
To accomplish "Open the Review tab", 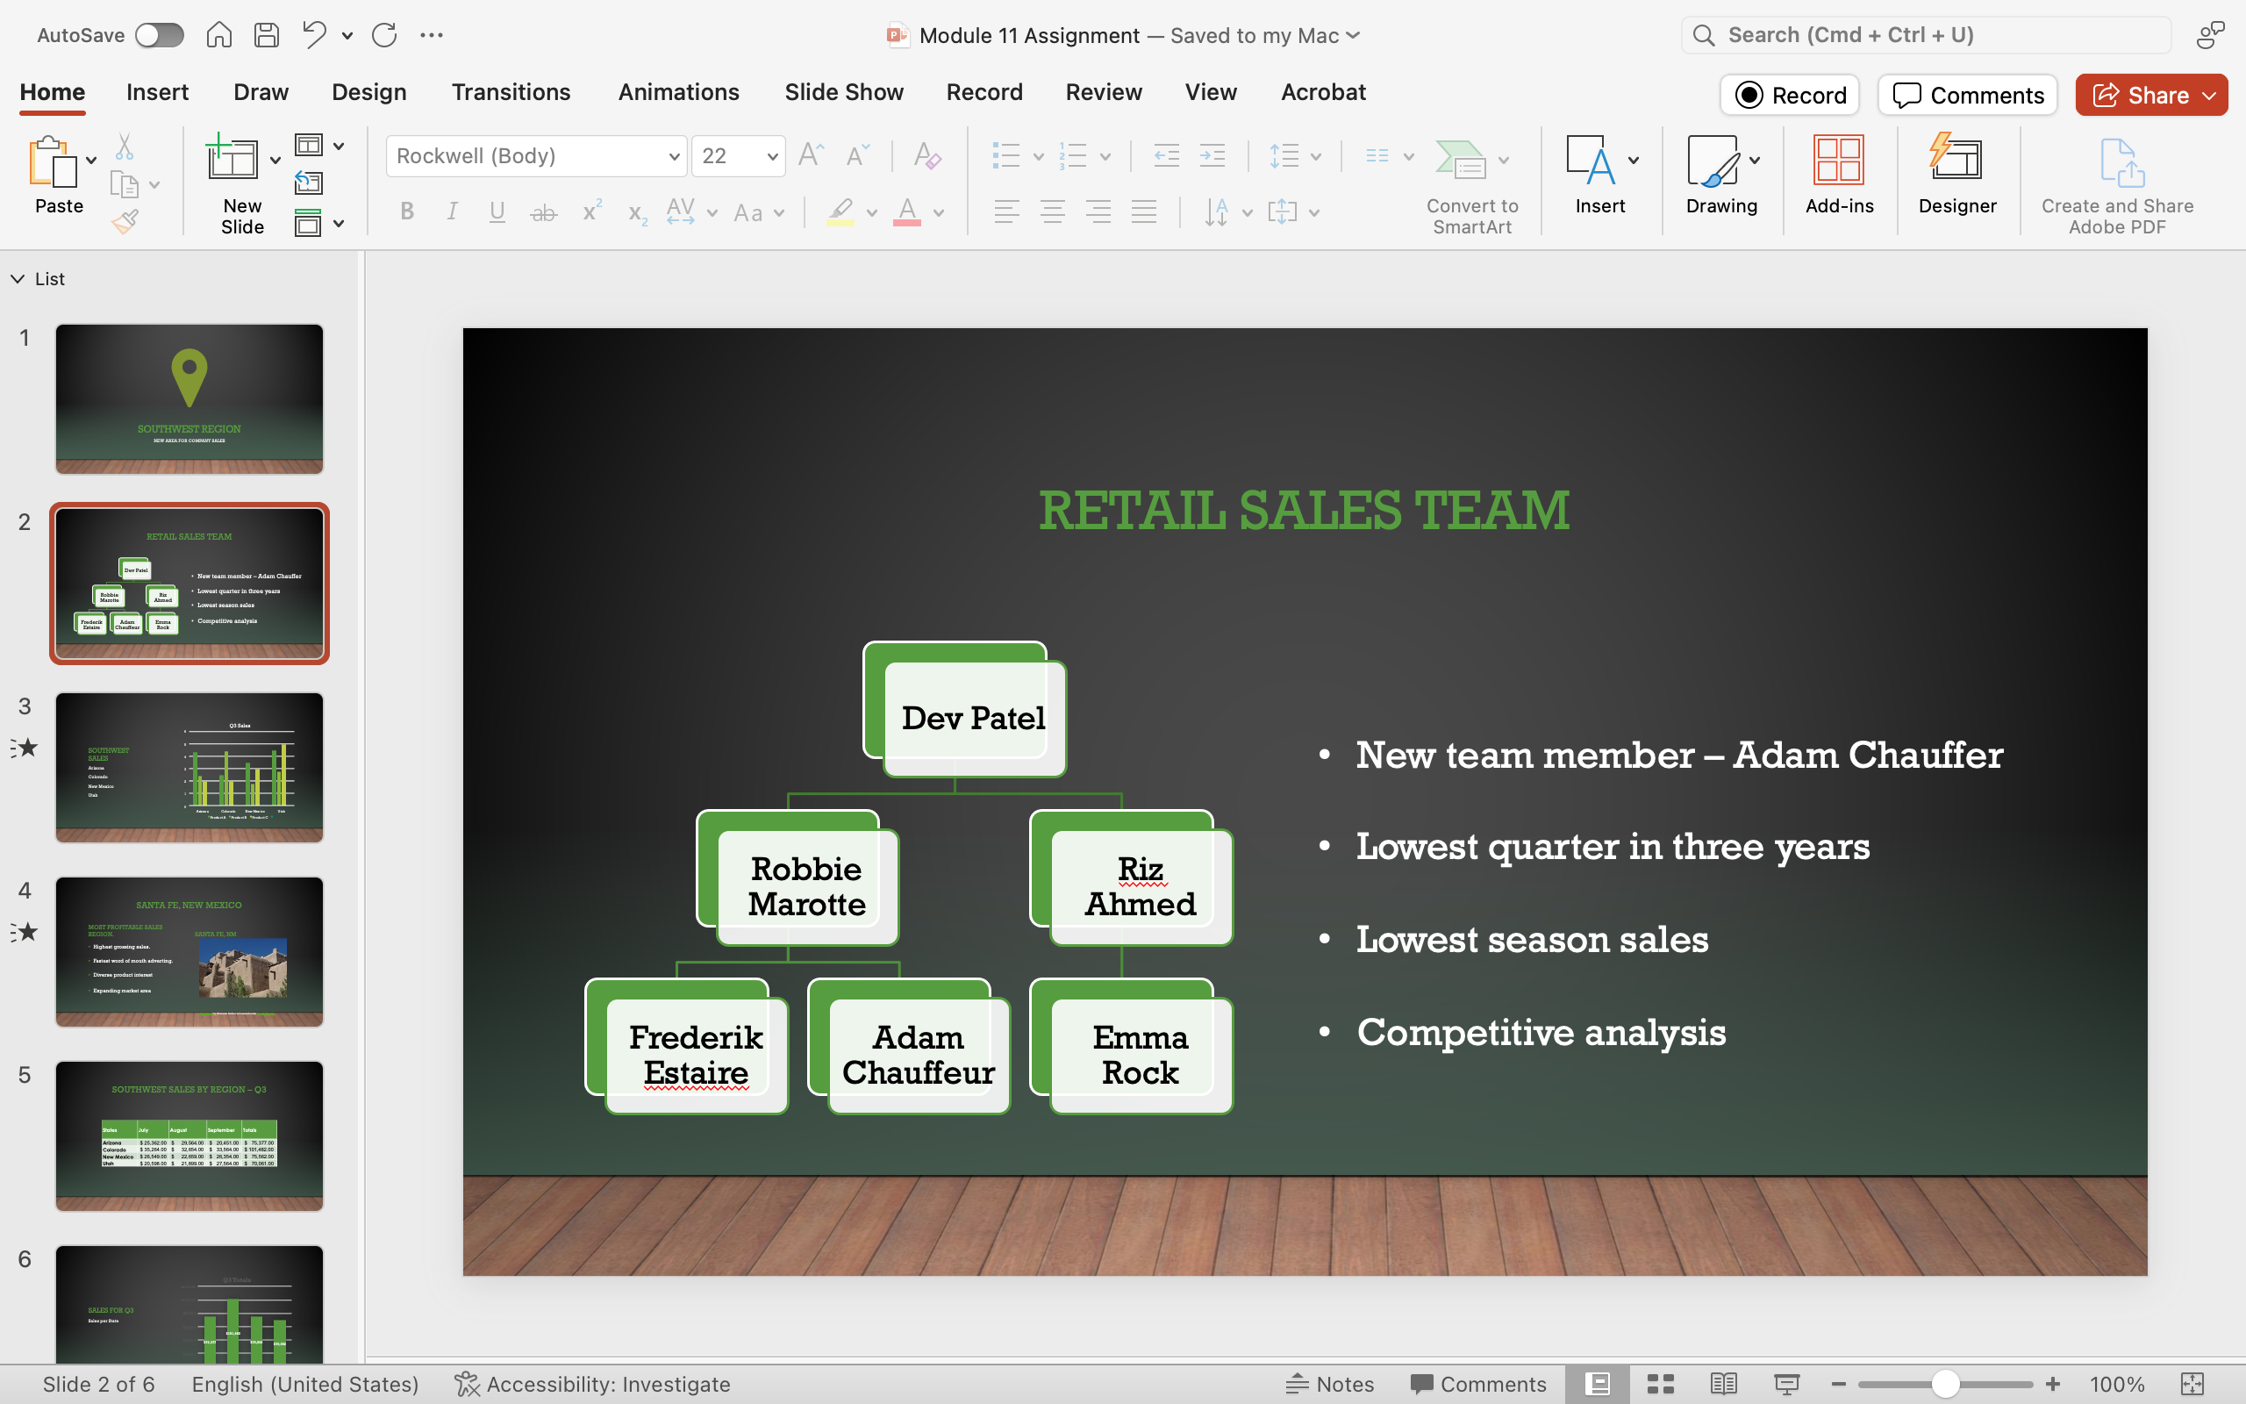I will click(1104, 92).
